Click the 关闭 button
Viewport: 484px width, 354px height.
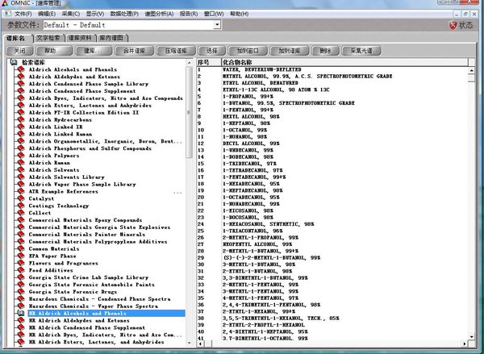point(19,50)
